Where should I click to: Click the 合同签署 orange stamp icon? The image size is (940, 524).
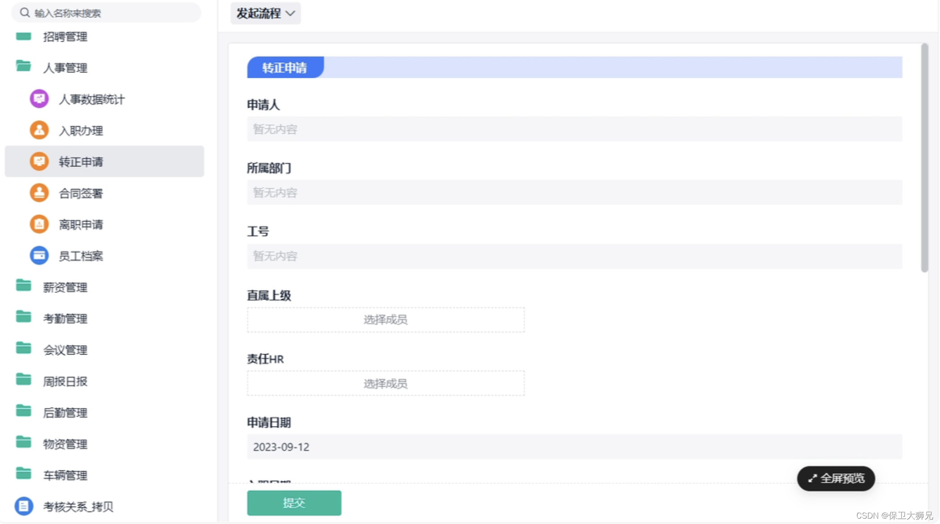[x=39, y=193]
